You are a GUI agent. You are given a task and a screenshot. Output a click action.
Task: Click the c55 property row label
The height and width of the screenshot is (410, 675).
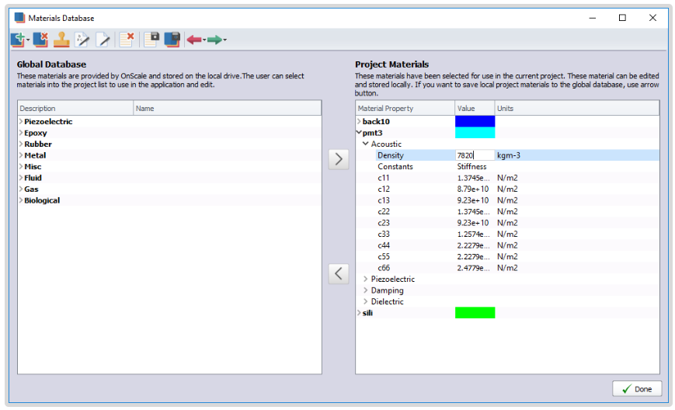(x=384, y=256)
